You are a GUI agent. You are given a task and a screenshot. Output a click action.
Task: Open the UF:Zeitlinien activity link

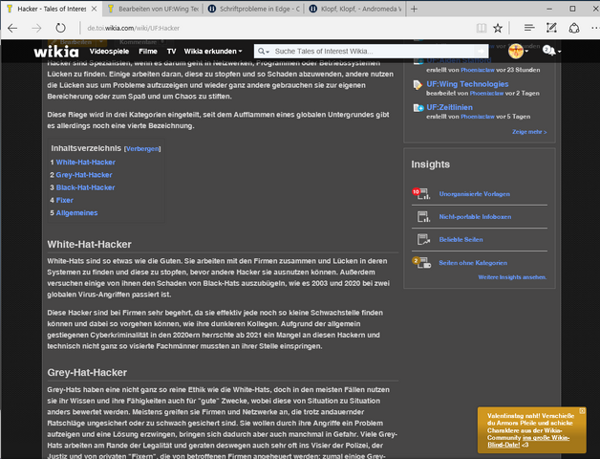coord(449,107)
